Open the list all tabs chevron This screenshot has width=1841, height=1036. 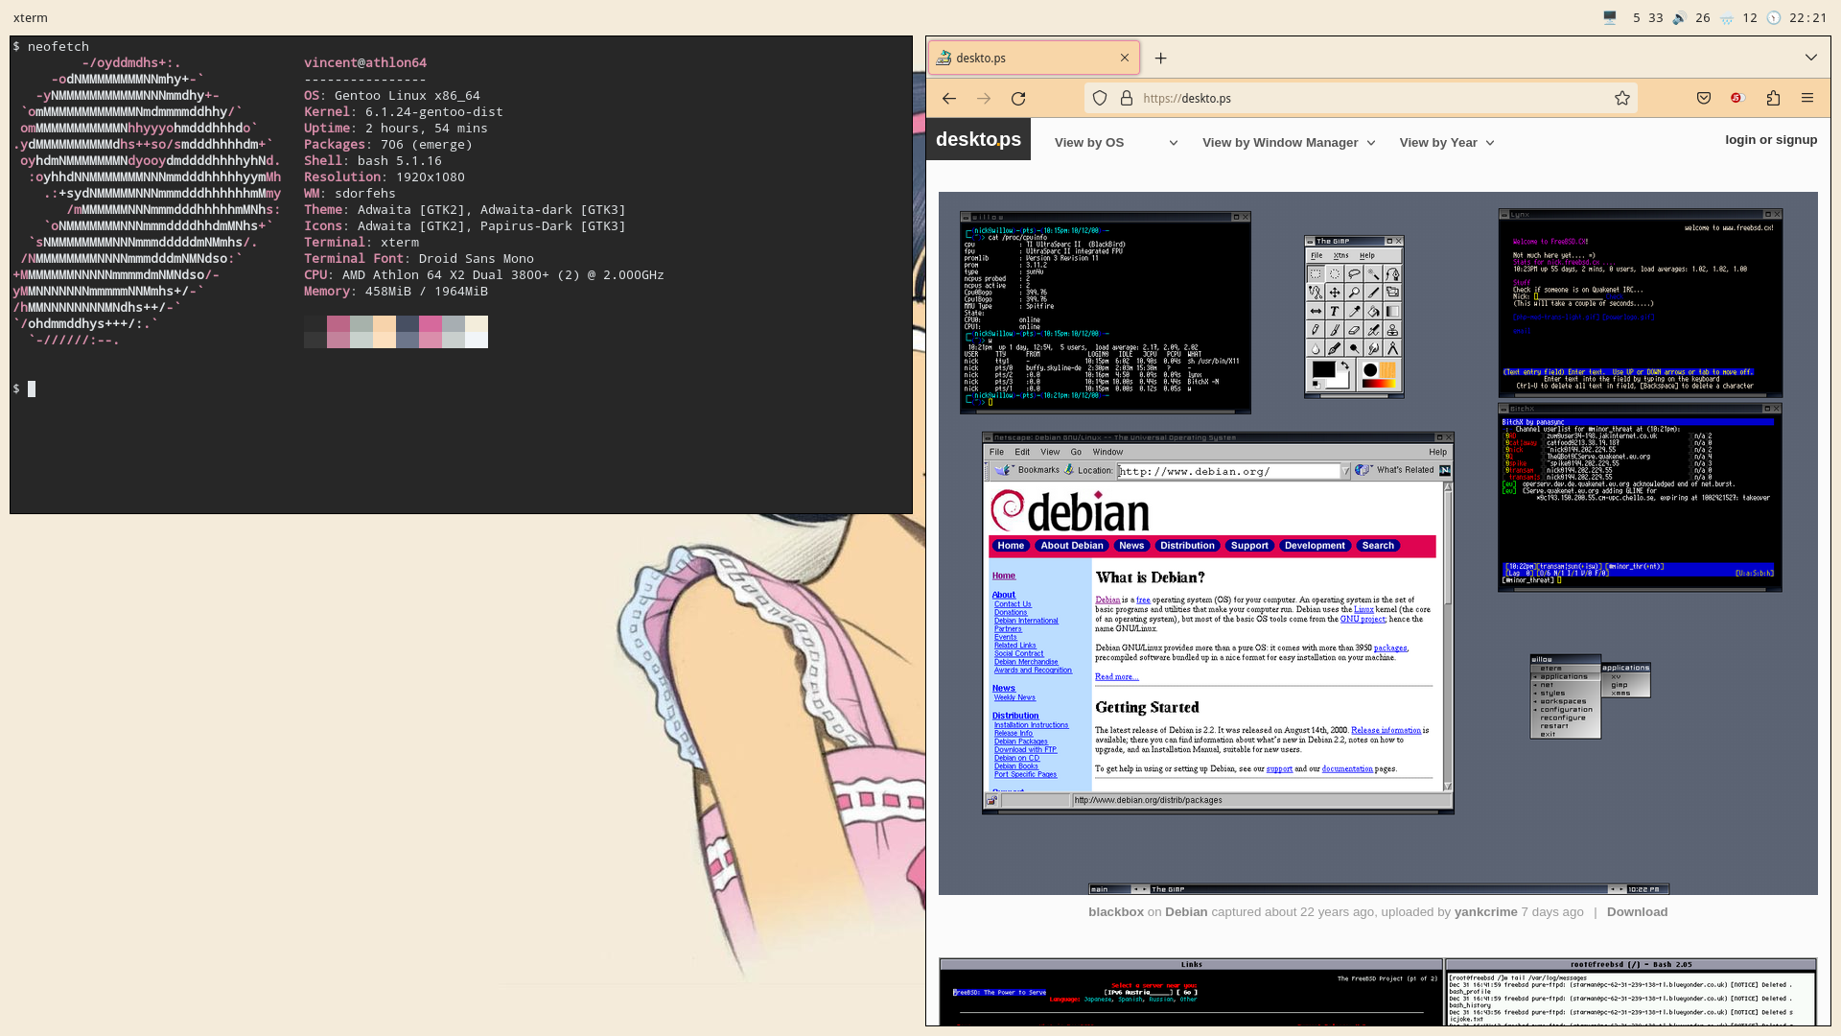point(1810,58)
